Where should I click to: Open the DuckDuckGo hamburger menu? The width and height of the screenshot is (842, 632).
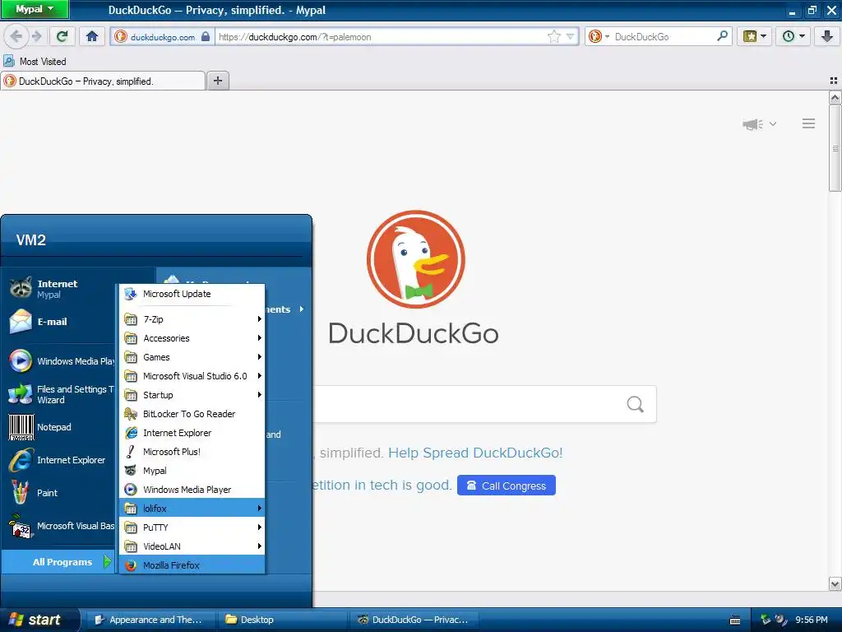[x=809, y=124]
